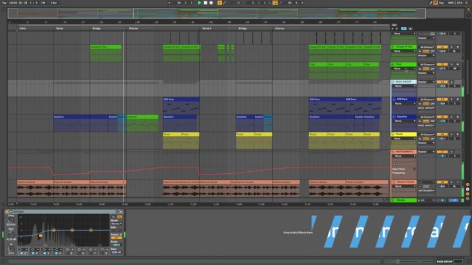Viewport: 472px width, 265px height.
Task: Fold the Closed Hi Hat track
Action: pyautogui.click(x=393, y=47)
